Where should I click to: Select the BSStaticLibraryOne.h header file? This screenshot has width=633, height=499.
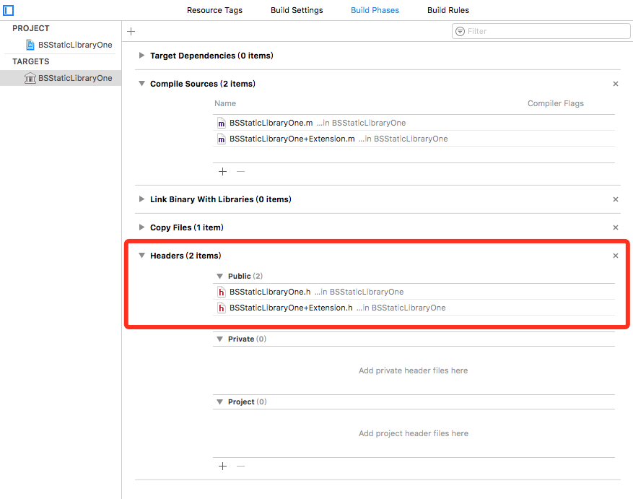[270, 292]
